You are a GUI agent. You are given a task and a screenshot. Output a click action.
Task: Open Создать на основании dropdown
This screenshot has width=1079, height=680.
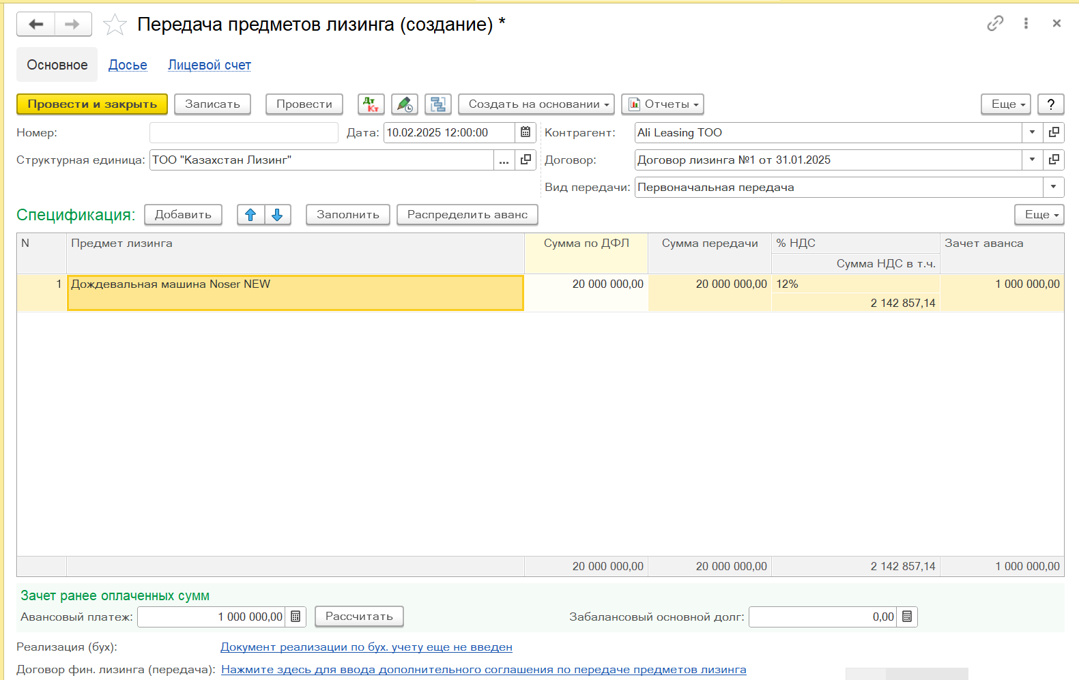point(536,104)
